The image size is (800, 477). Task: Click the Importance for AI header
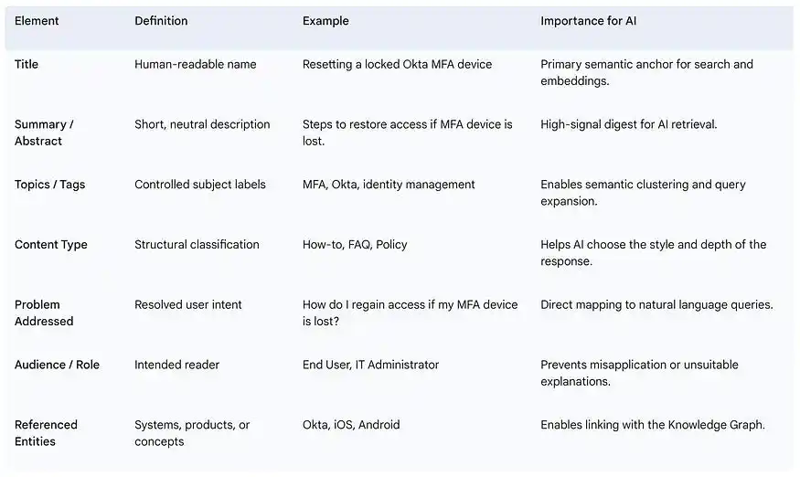click(x=588, y=21)
